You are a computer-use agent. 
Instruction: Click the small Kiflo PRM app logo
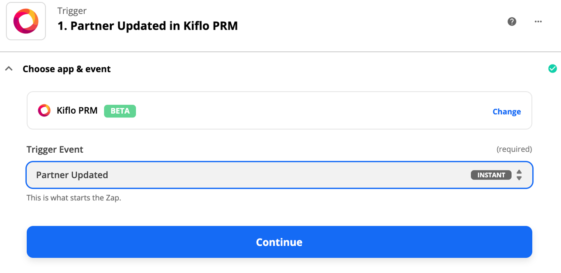coord(44,110)
